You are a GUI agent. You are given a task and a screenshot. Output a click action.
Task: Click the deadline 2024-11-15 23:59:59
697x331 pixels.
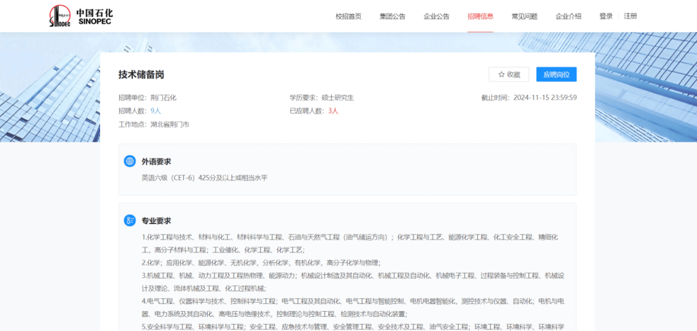click(x=545, y=98)
